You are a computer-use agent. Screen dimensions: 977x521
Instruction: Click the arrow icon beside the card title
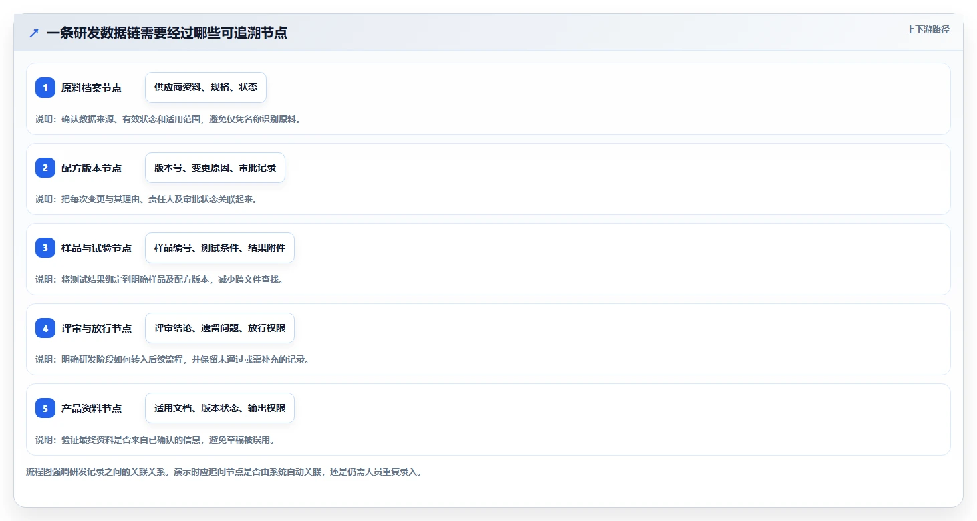[34, 33]
